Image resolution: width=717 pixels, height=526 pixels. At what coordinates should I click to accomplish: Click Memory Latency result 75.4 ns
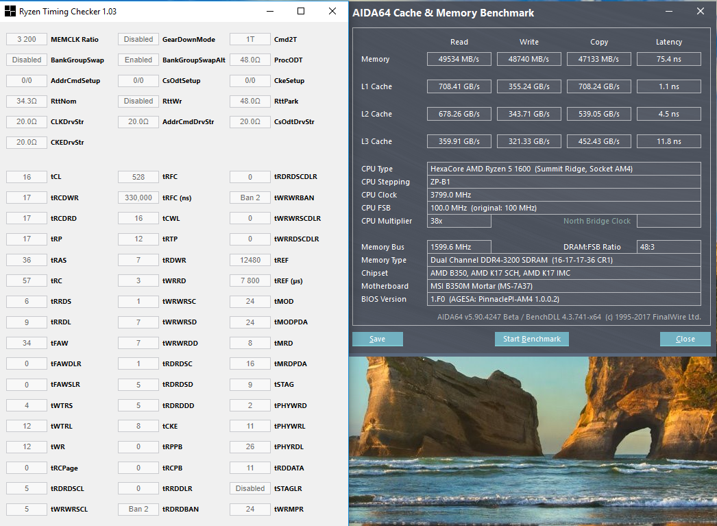pos(669,59)
